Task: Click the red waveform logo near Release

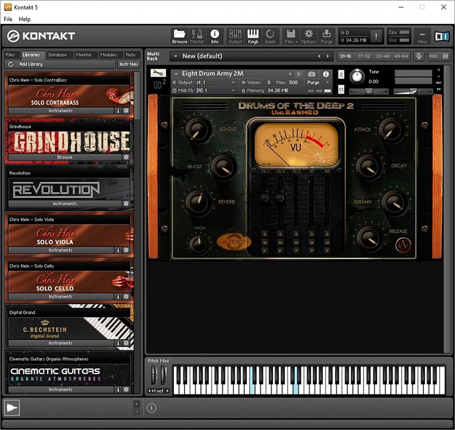Action: [403, 245]
